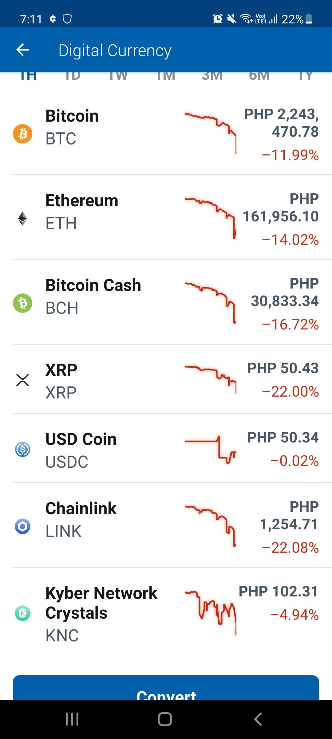Tap USD Coin's -0.02% change

tap(294, 461)
